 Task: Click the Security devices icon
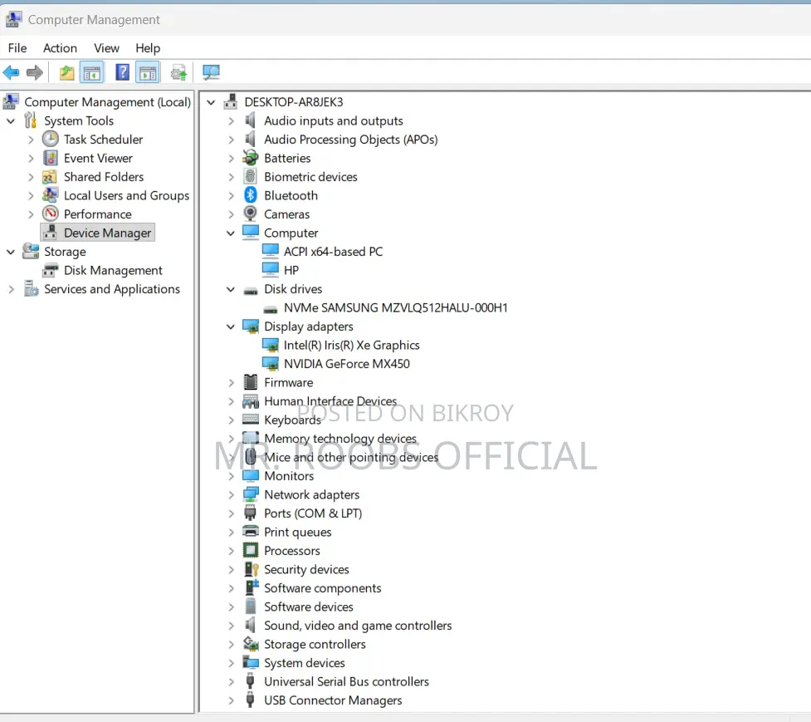pyautogui.click(x=251, y=569)
